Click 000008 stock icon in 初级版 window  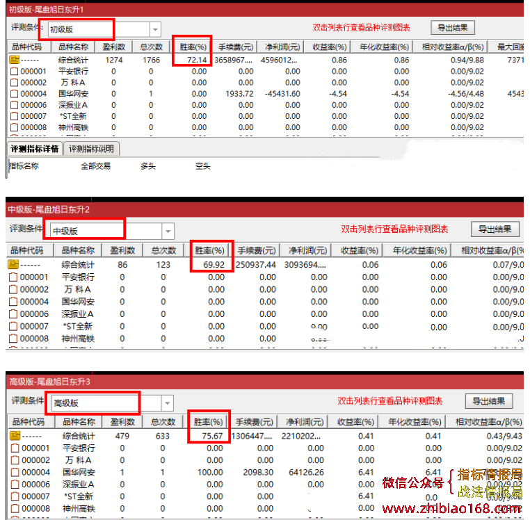click(14, 127)
